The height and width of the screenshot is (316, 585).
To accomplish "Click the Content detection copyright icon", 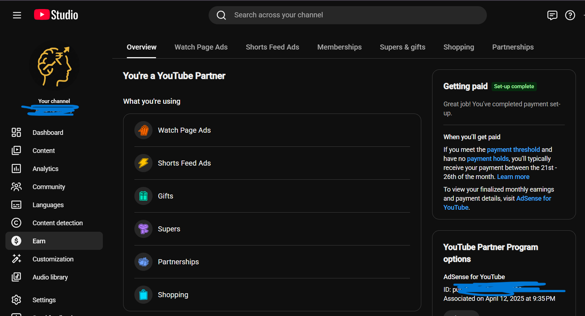I will (16, 223).
